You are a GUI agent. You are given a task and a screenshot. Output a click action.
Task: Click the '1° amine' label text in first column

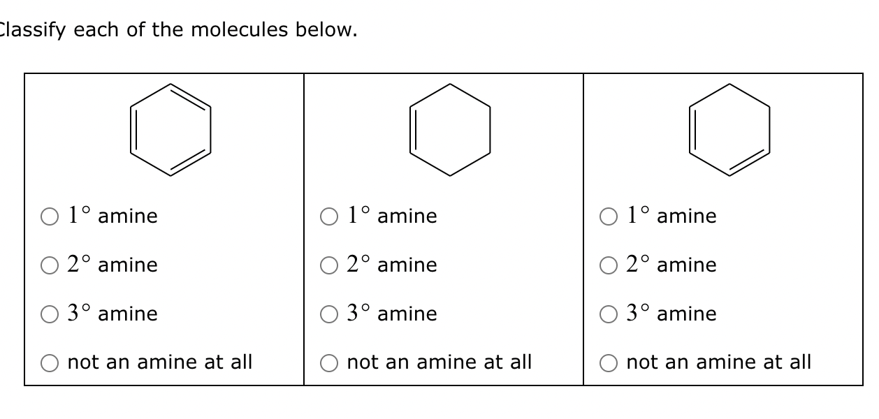pyautogui.click(x=112, y=216)
